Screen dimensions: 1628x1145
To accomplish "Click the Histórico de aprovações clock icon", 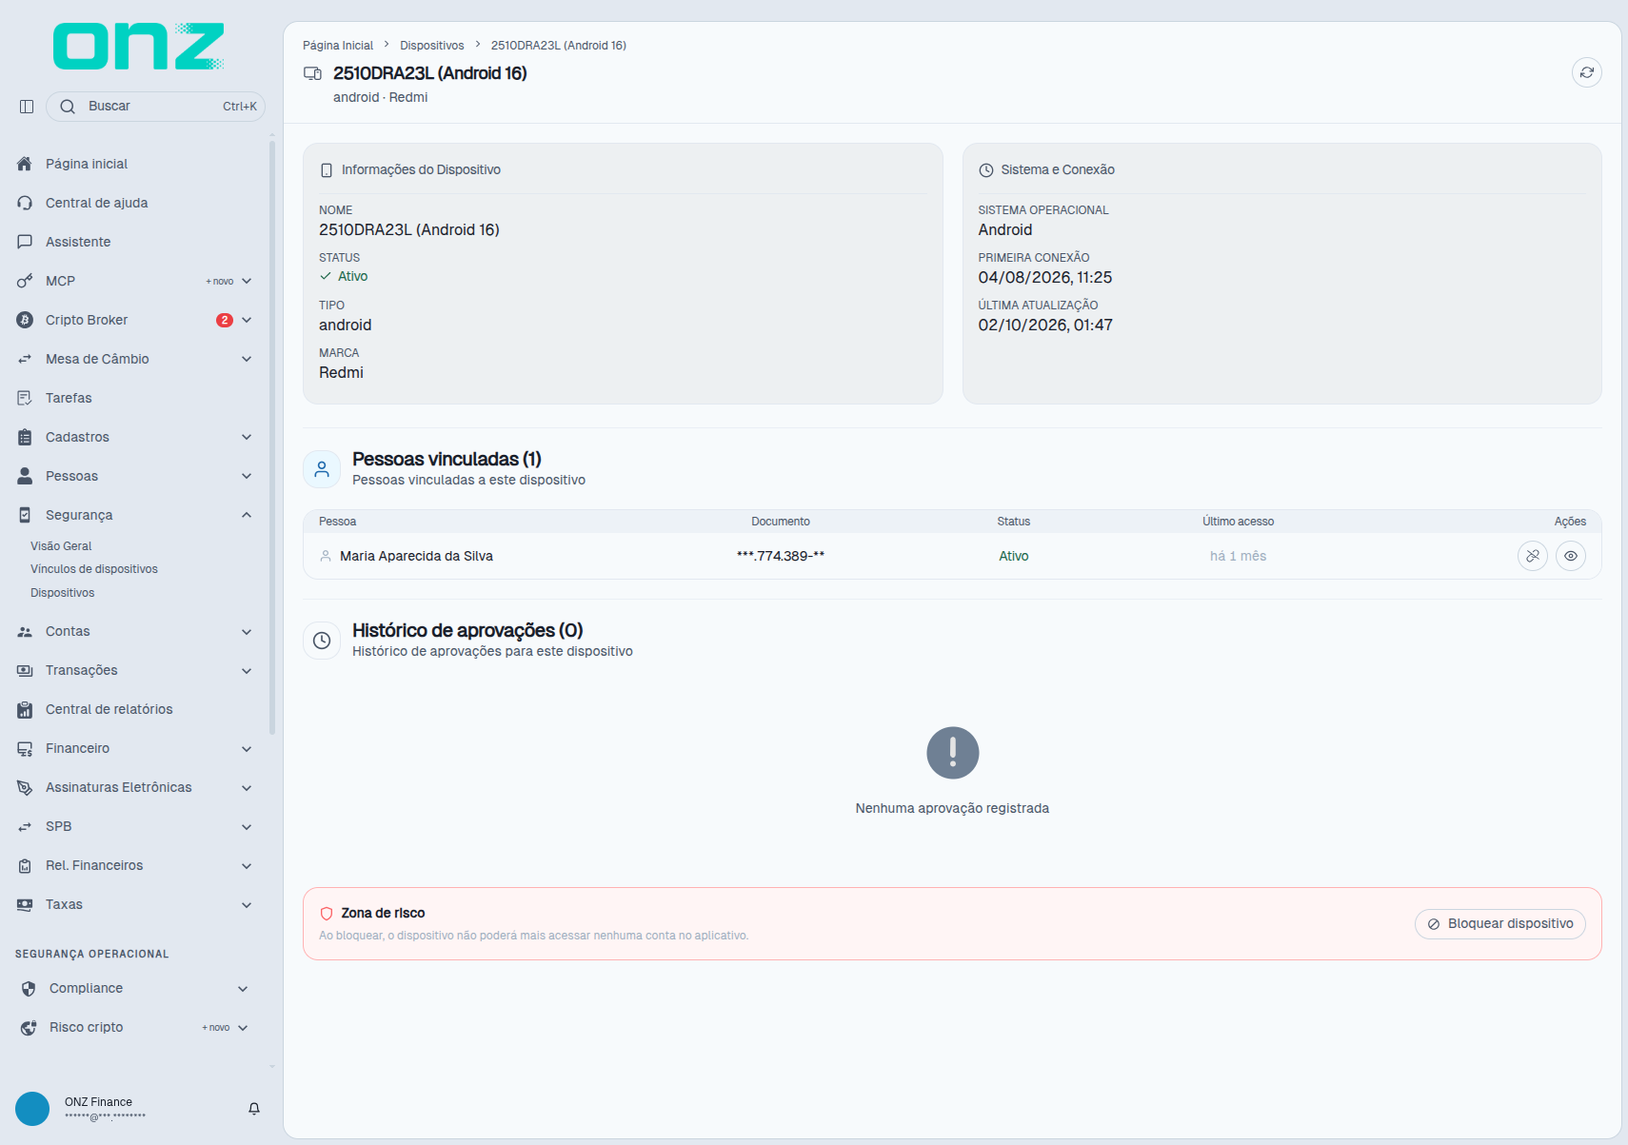I will (322, 641).
